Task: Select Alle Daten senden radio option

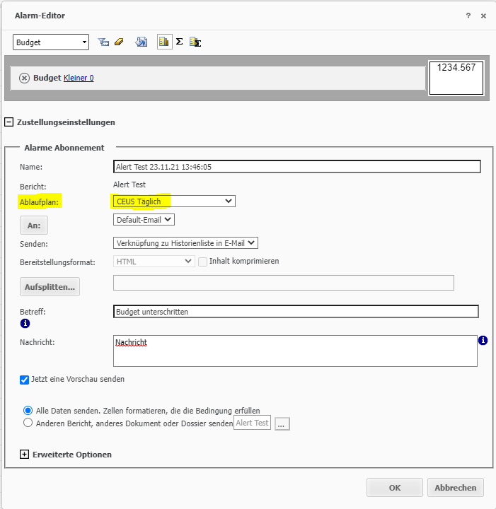Action: click(28, 410)
